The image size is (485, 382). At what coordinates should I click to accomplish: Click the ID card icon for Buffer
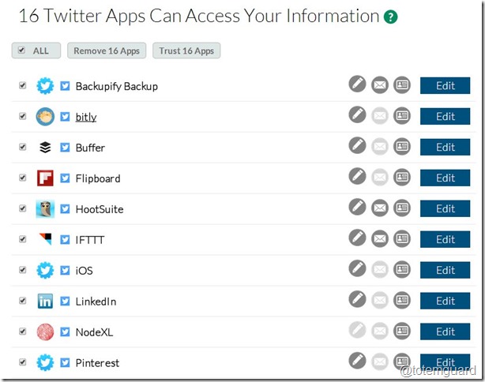402,146
